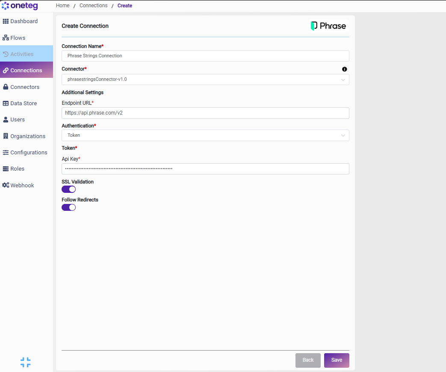Viewport: 446px width, 372px height.
Task: Click the Api Key password field
Action: click(205, 169)
